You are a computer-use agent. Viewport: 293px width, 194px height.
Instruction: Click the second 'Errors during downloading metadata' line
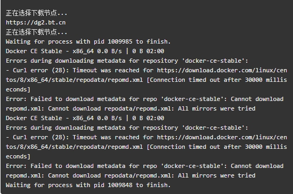click(x=127, y=128)
